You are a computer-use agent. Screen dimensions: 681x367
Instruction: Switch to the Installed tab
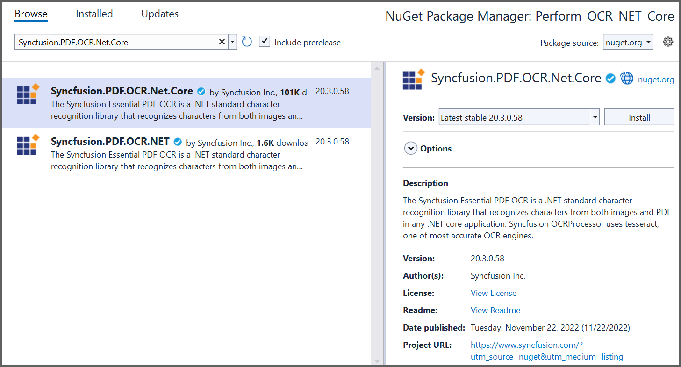point(94,14)
